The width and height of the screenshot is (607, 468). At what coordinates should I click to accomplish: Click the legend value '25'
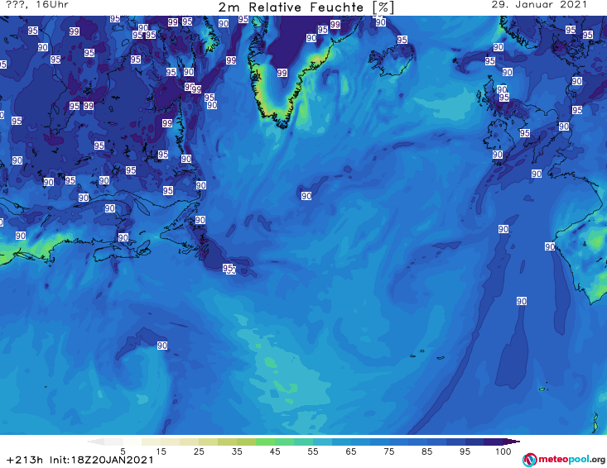click(199, 451)
